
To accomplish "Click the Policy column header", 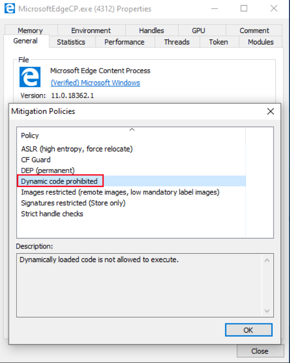I will pos(30,135).
